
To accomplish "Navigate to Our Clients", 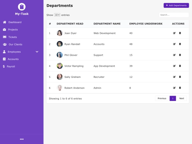I will coord(15,44).
